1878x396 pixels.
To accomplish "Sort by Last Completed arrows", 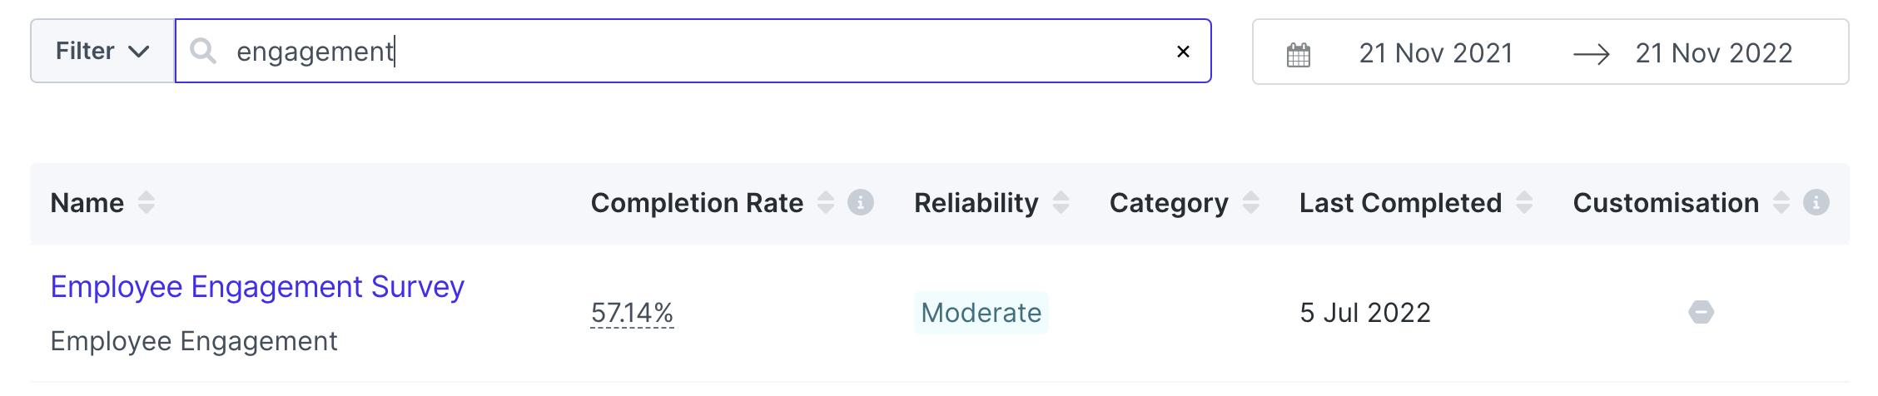I will pyautogui.click(x=1524, y=202).
